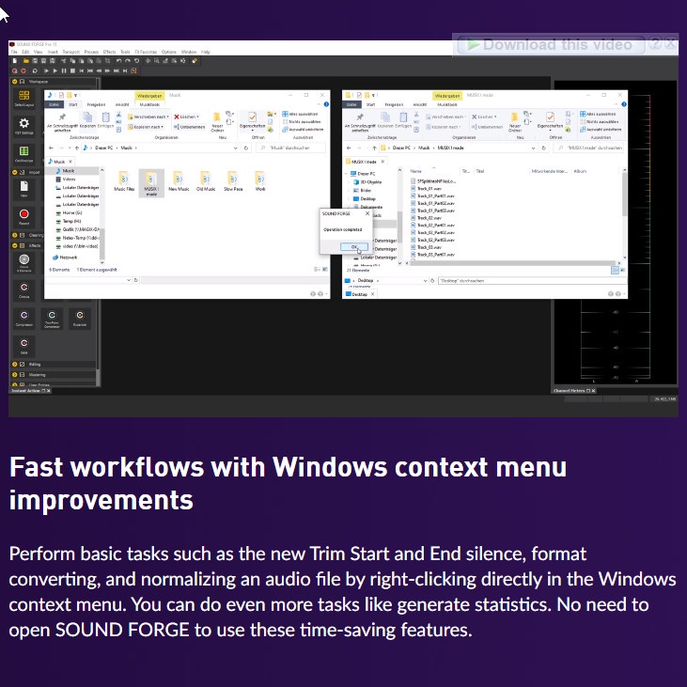This screenshot has width=687, height=687.
Task: Click the horizontal scrollbar in MUSIX I made list
Action: (x=512, y=263)
